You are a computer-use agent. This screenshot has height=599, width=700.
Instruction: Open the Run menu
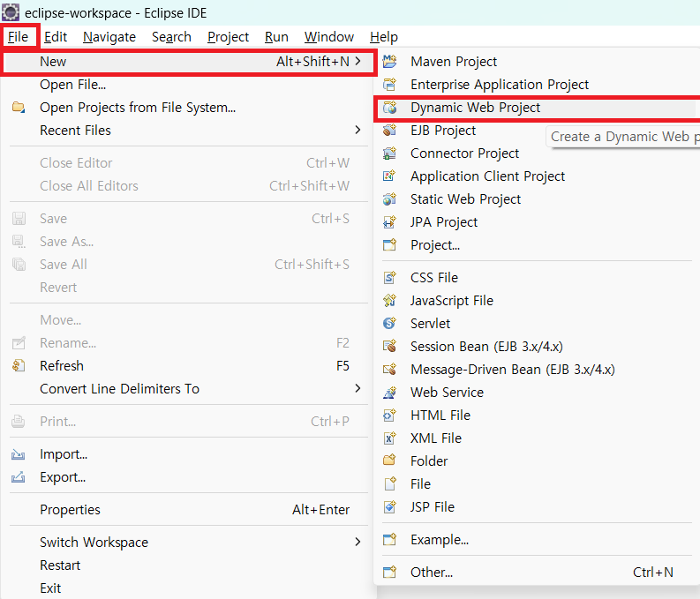(276, 36)
